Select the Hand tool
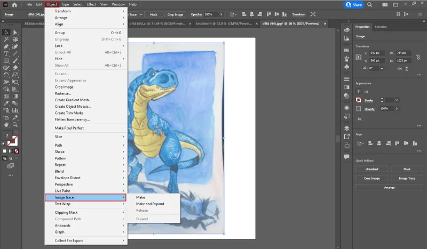This screenshot has height=249, width=427. coord(6,125)
